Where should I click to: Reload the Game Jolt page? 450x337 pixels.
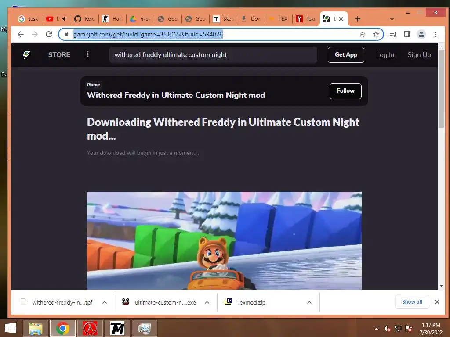coord(49,34)
